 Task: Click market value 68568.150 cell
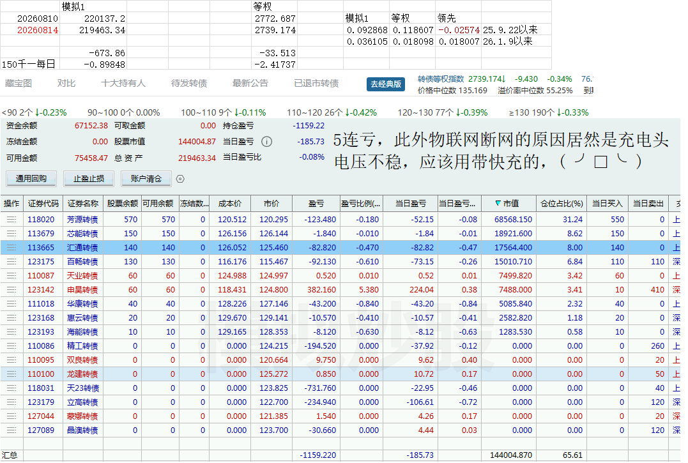point(513,219)
